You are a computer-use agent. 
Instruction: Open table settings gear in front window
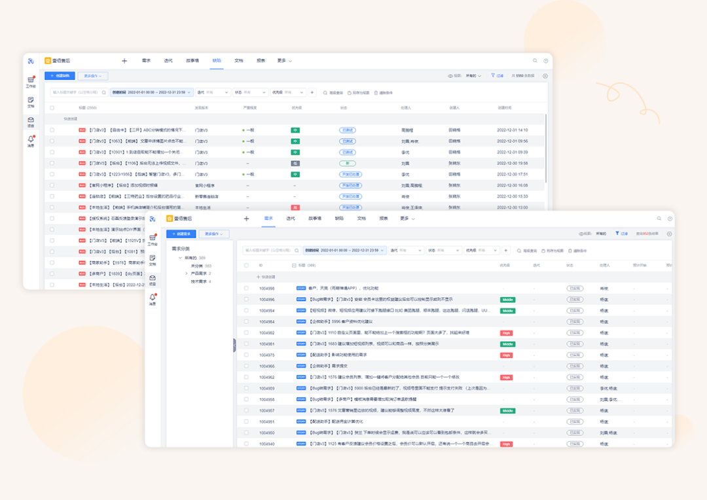pos(670,234)
